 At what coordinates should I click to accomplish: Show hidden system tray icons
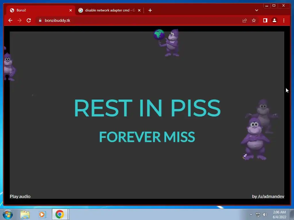click(x=251, y=215)
